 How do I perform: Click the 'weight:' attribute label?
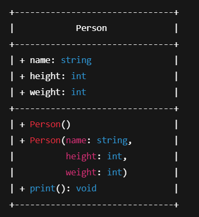click(47, 92)
